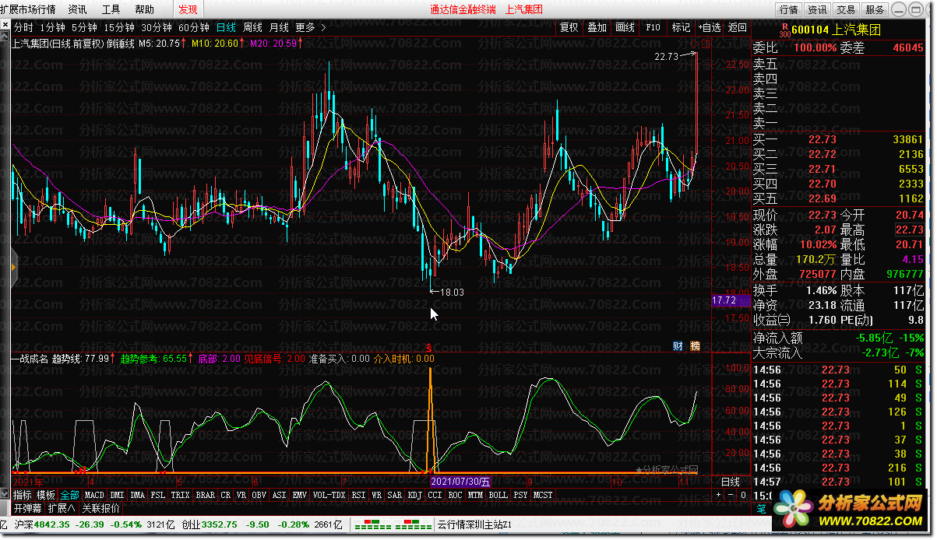Click the left sidebar expand arrow handle
The height and width of the screenshot is (540, 937).
point(14,267)
